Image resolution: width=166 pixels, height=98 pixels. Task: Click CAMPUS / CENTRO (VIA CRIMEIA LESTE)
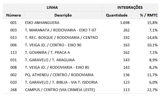60,90
